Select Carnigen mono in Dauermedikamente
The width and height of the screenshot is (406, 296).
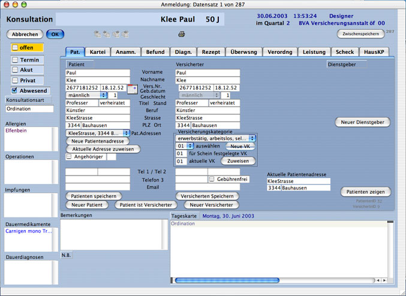pos(28,231)
